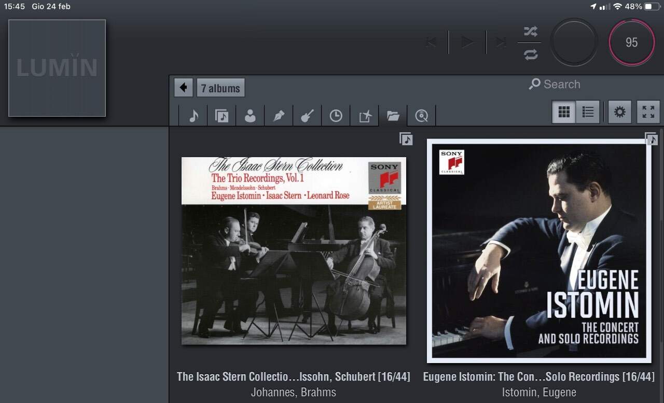Viewport: 664px width, 403px height.
Task: Click the magnifier search icon
Action: [534, 84]
